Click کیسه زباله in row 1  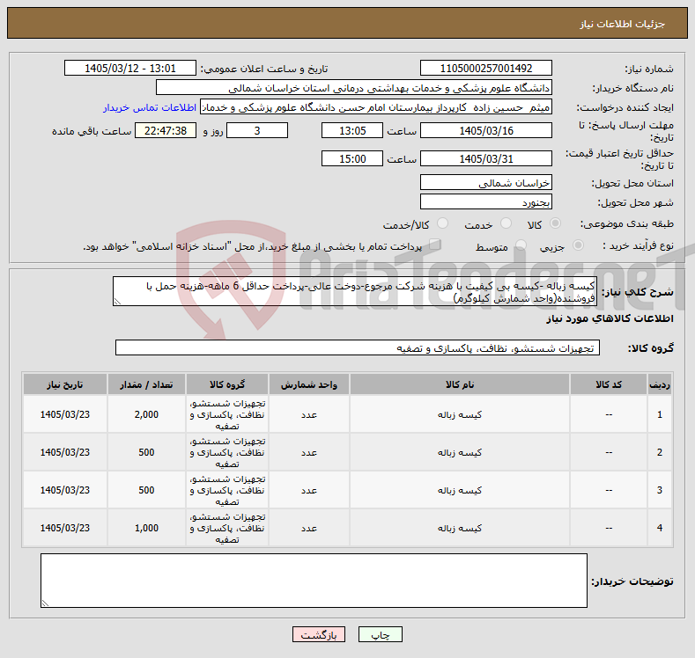tap(460, 414)
